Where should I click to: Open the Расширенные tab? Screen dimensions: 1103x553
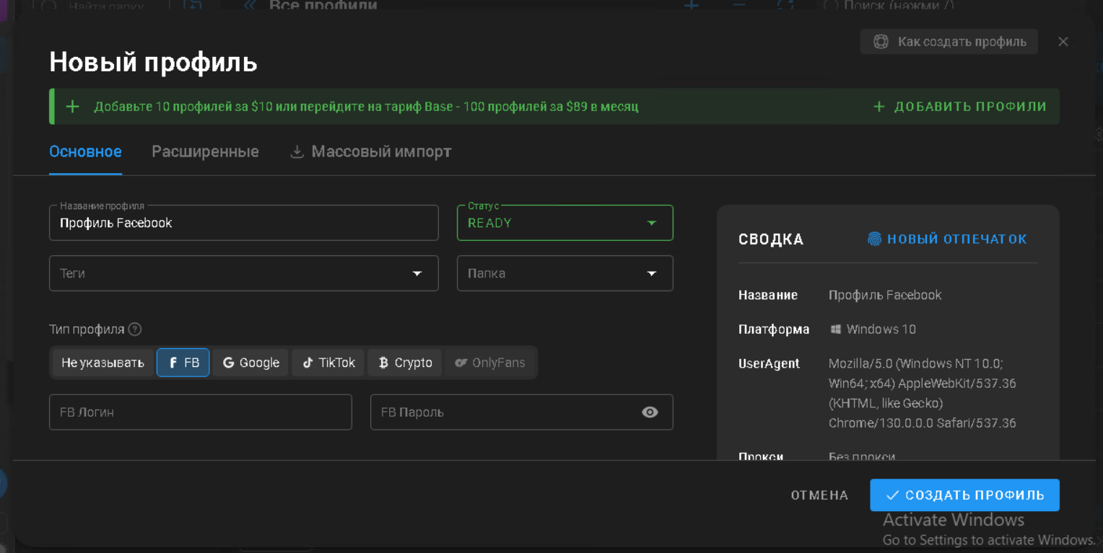205,152
